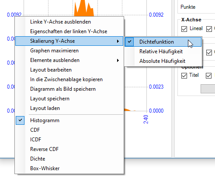This screenshot has width=215, height=185.
Task: Toggle the Lineal checkbox under X-Achse
Action: coord(184,29)
